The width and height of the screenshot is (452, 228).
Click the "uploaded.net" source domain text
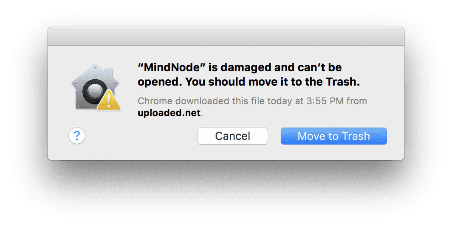click(169, 113)
